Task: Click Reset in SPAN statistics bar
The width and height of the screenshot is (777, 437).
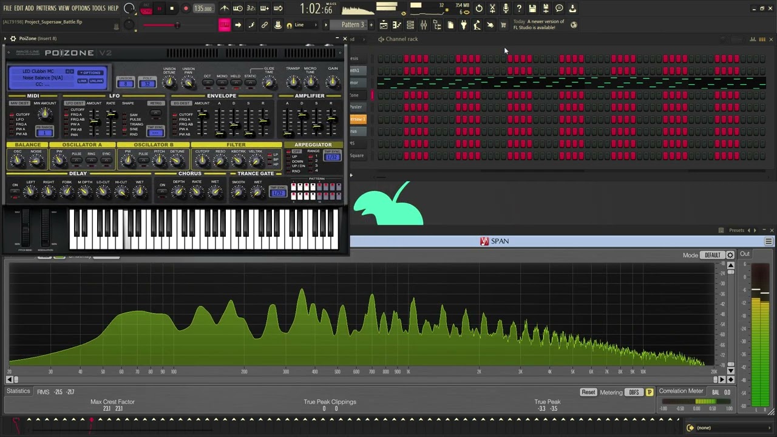Action: click(588, 392)
